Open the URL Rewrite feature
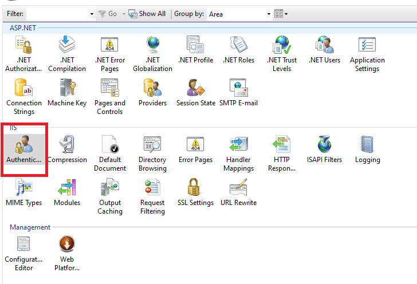 pyautogui.click(x=238, y=192)
